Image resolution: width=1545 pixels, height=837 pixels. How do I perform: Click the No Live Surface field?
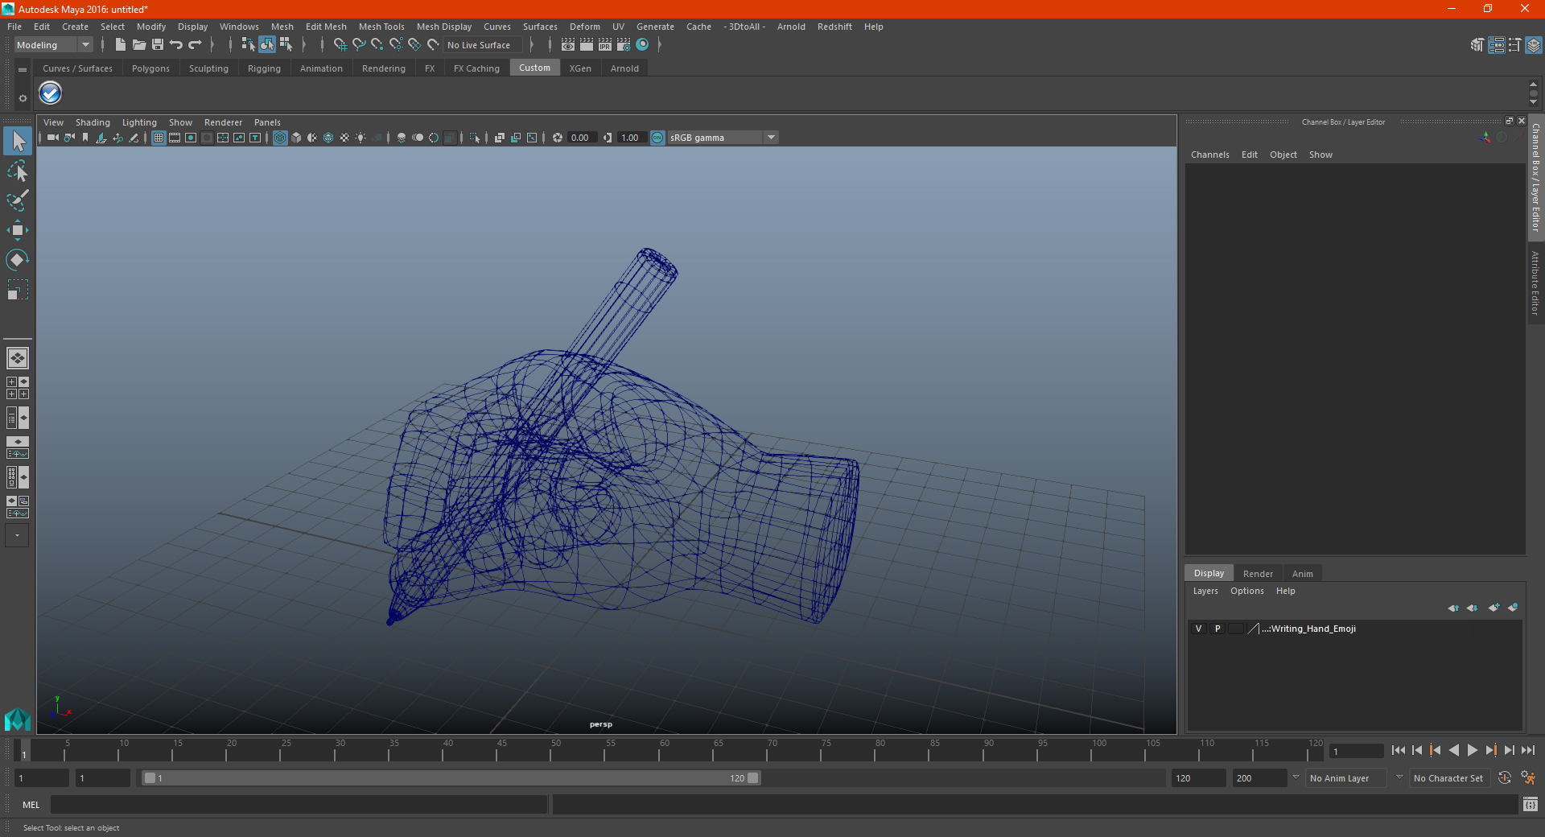(483, 45)
